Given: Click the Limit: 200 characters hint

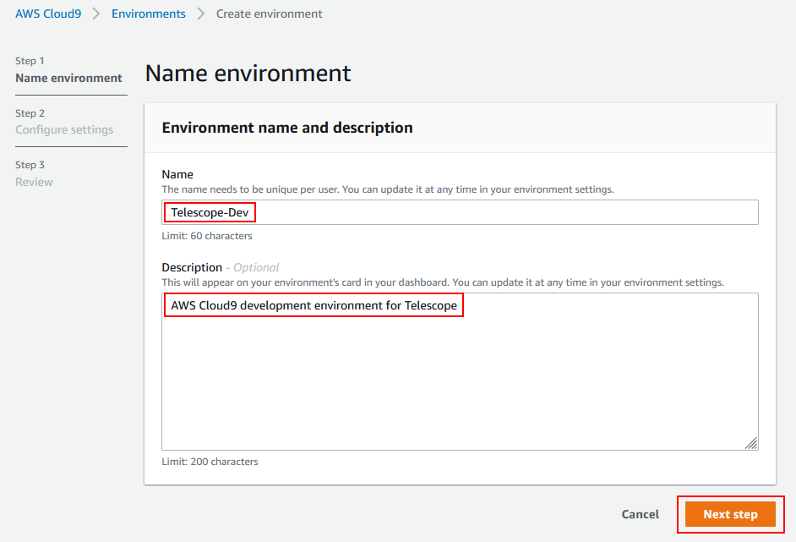Looking at the screenshot, I should (210, 462).
